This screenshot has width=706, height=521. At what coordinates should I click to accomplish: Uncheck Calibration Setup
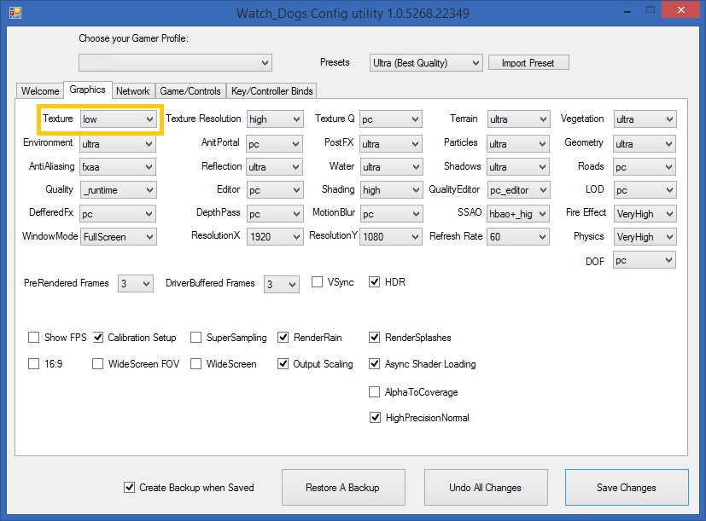(98, 338)
